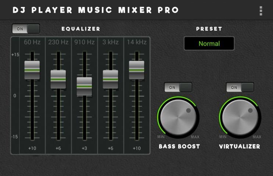273x176 pixels.
Task: Click the Virtualizer MIN label
Action: (x=223, y=137)
